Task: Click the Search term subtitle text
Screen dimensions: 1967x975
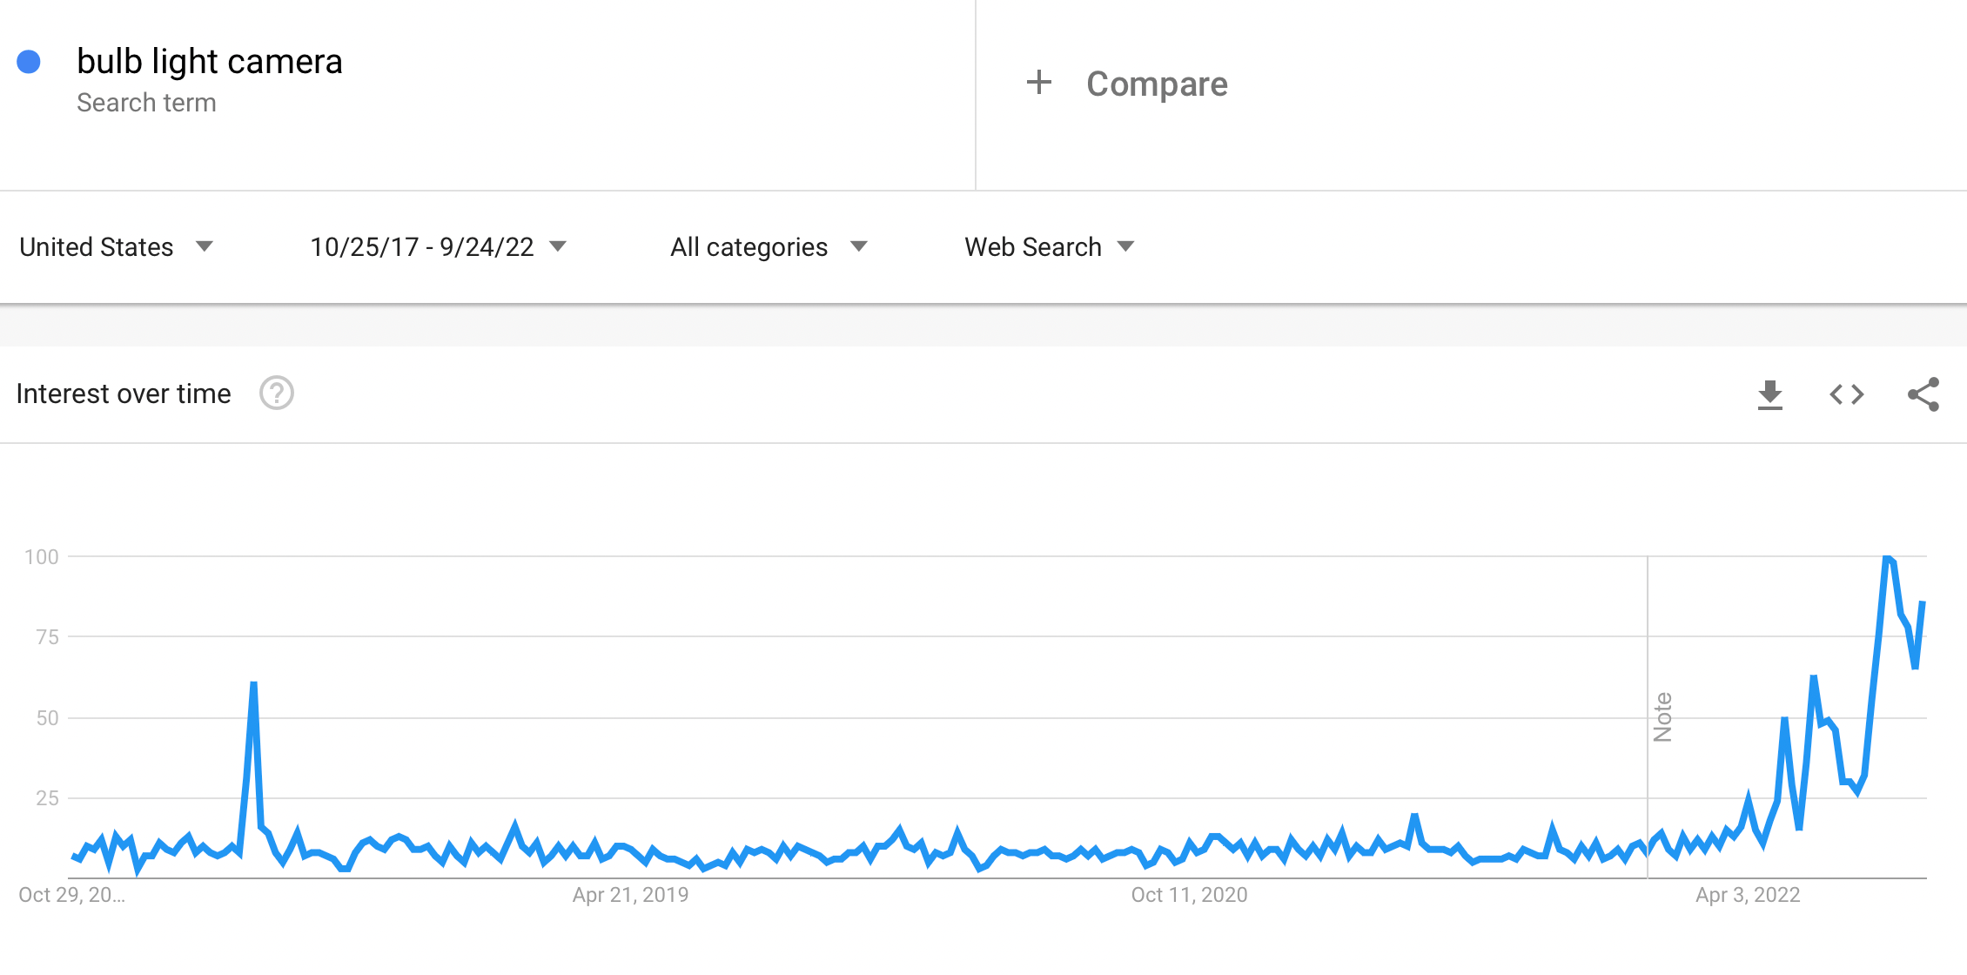Action: [x=146, y=103]
